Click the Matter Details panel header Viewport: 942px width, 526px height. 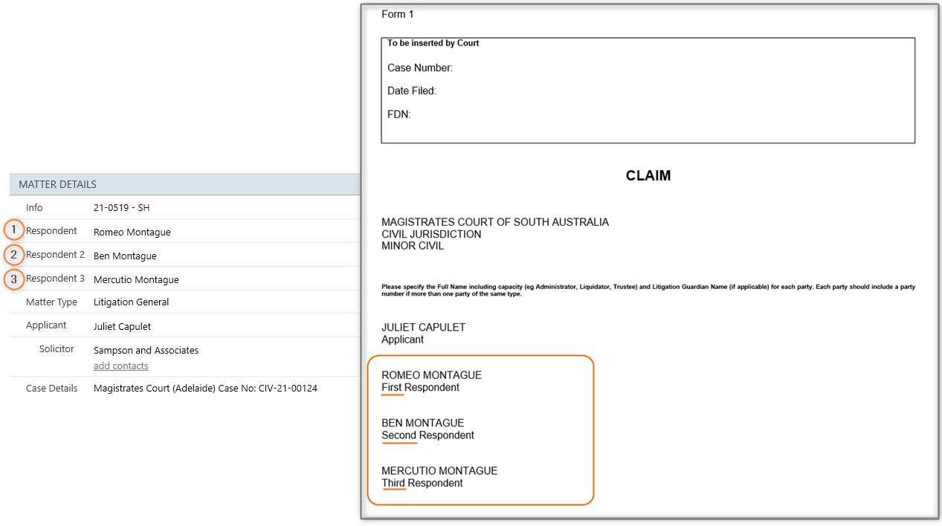[x=57, y=184]
